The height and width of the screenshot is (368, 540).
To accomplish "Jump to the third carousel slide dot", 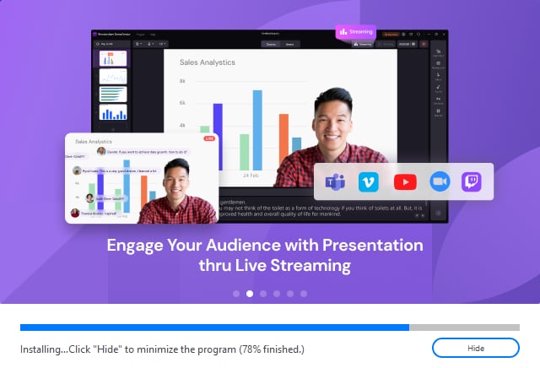I will (x=263, y=294).
